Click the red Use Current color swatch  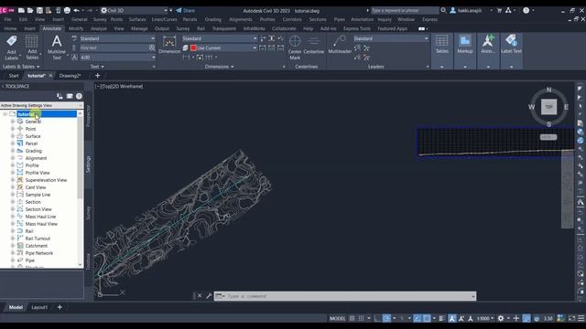193,48
